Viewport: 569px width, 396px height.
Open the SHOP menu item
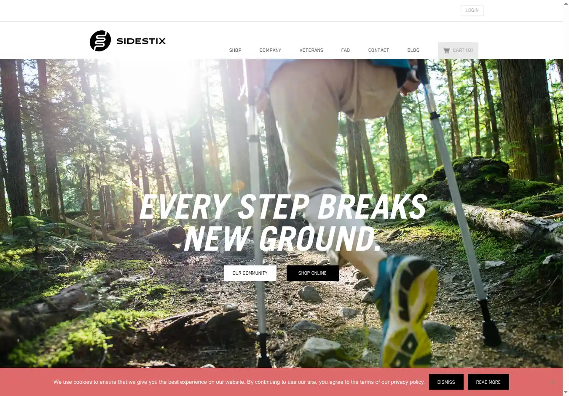pyautogui.click(x=235, y=50)
